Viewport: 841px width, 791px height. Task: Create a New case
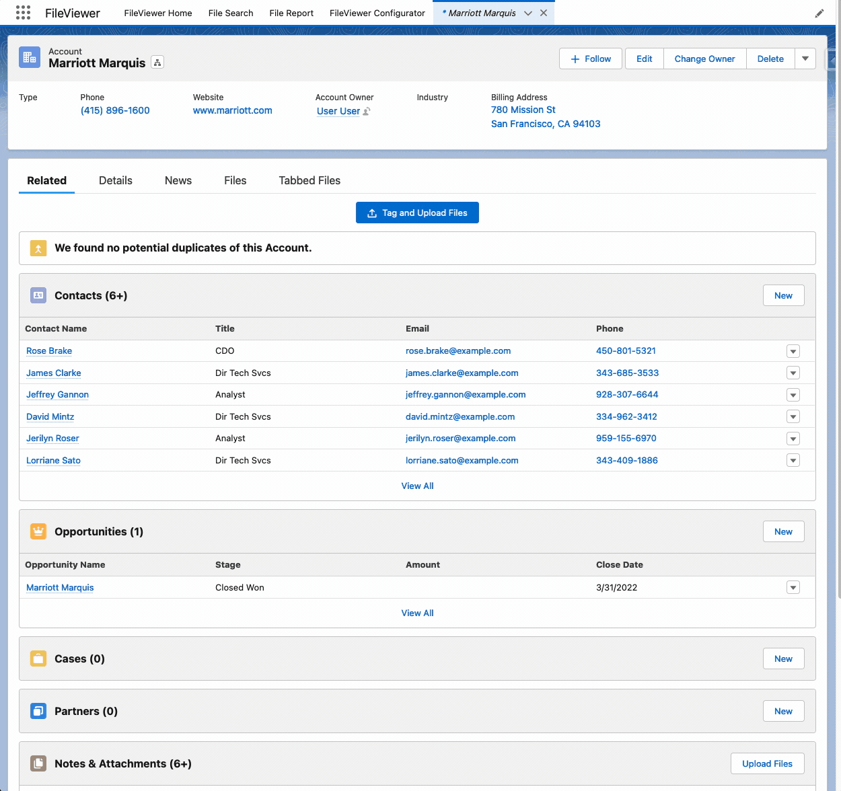coord(784,658)
